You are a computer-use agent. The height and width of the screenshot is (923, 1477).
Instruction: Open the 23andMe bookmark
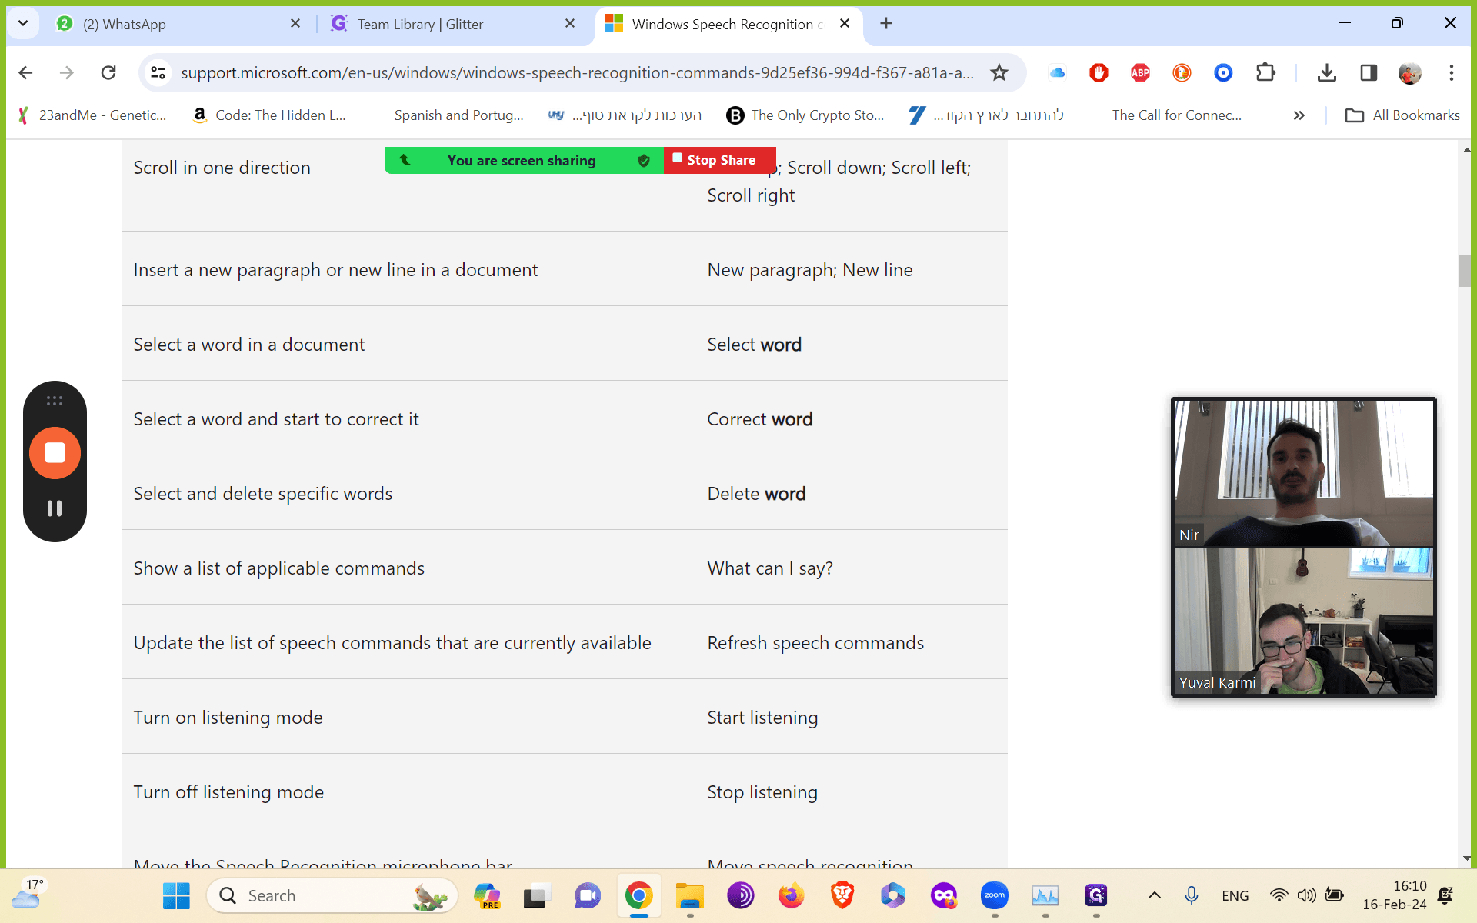pos(92,115)
